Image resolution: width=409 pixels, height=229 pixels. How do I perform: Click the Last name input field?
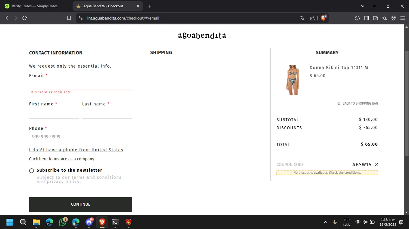point(107,114)
